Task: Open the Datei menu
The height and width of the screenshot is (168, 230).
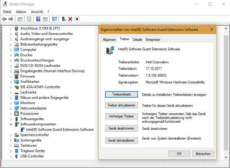Action: [x=7, y=12]
